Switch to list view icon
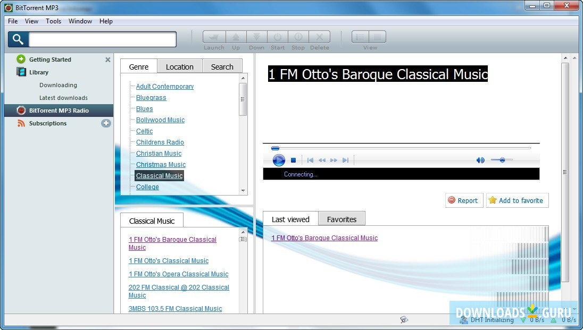 360,37
